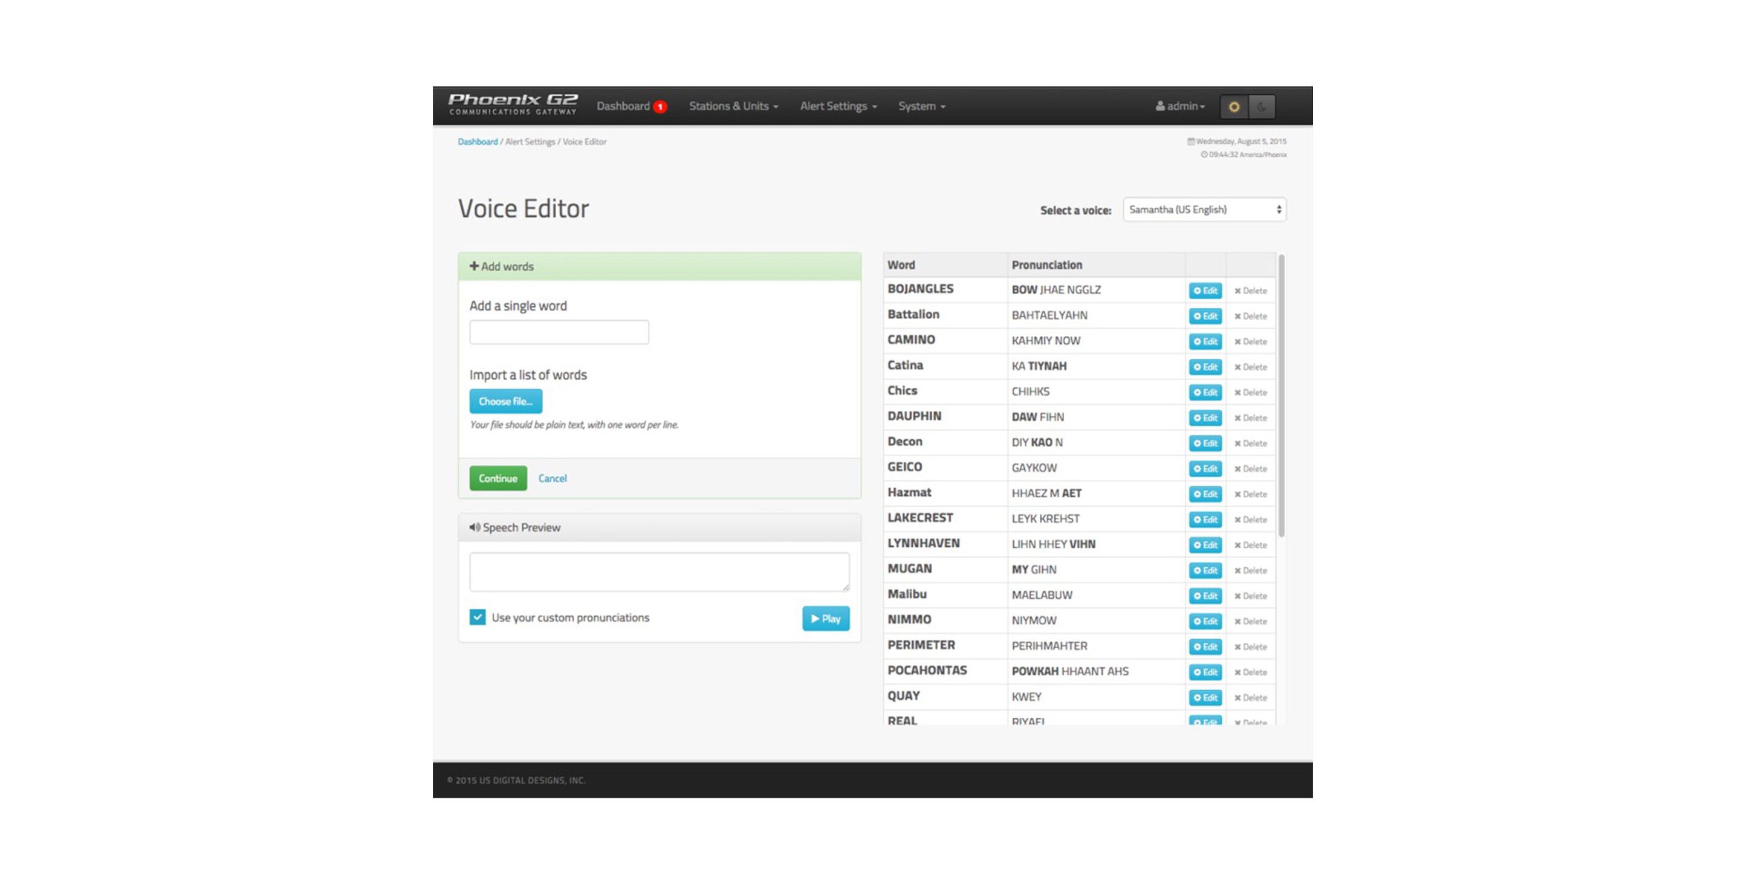Click the Add a single word field
The width and height of the screenshot is (1741, 870).
tap(559, 332)
